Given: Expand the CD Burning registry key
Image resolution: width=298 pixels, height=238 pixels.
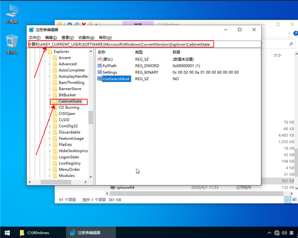Looking at the screenshot, I should point(50,108).
